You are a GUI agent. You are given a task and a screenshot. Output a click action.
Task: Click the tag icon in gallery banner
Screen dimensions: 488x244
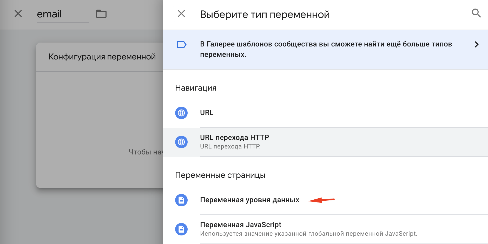click(181, 45)
